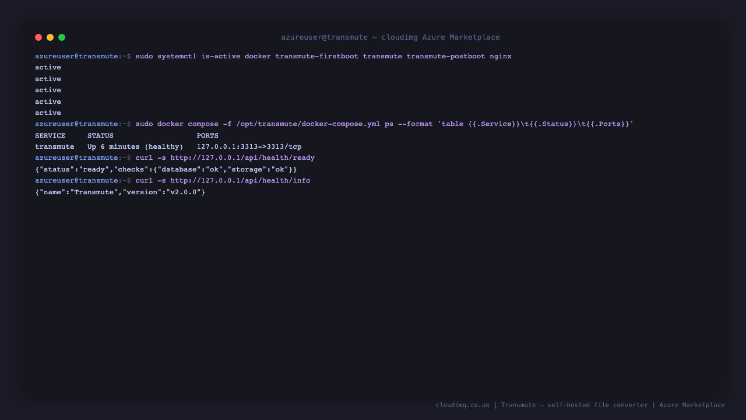
Task: Click the '127.0.0.1:3313->3313/tcp' ports value
Action: tap(249, 147)
